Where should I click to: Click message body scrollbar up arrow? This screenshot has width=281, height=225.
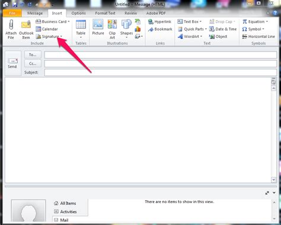click(274, 88)
